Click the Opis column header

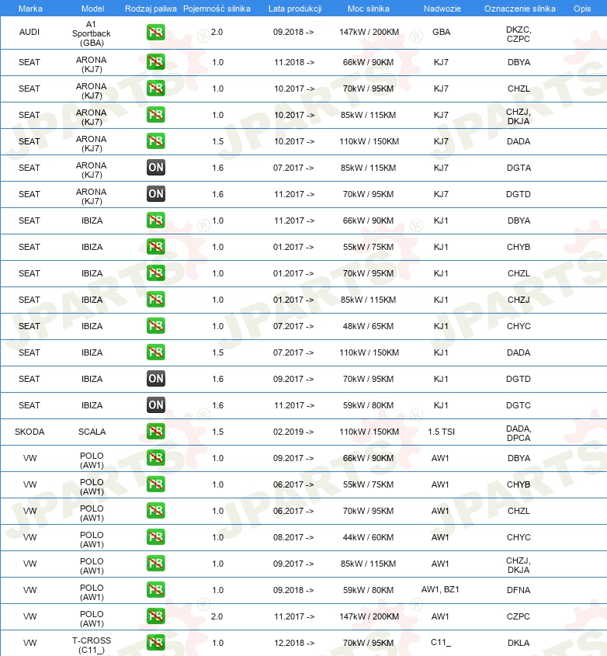pos(582,9)
